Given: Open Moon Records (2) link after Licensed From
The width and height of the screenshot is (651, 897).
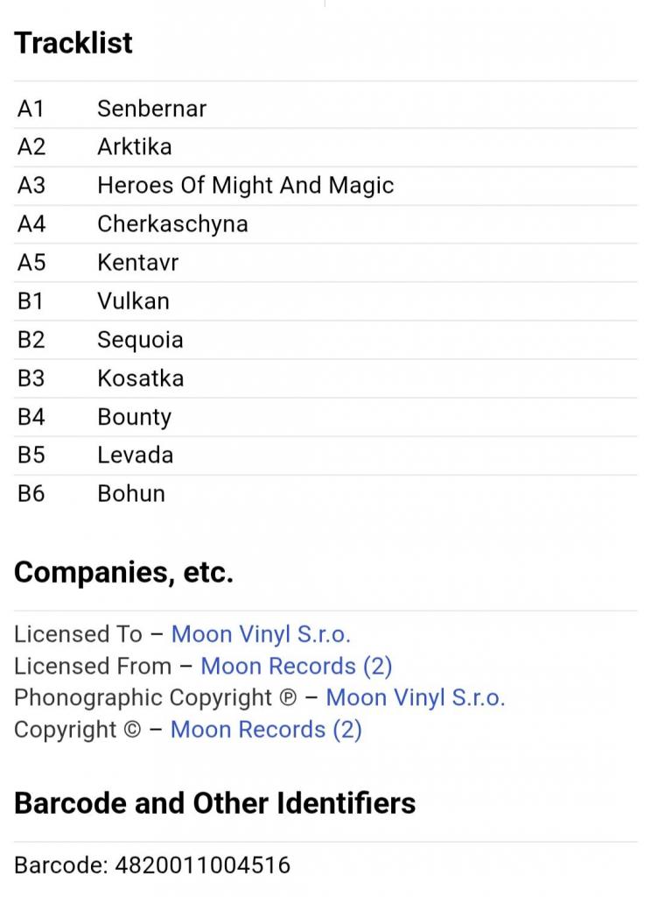Looking at the screenshot, I should (296, 666).
